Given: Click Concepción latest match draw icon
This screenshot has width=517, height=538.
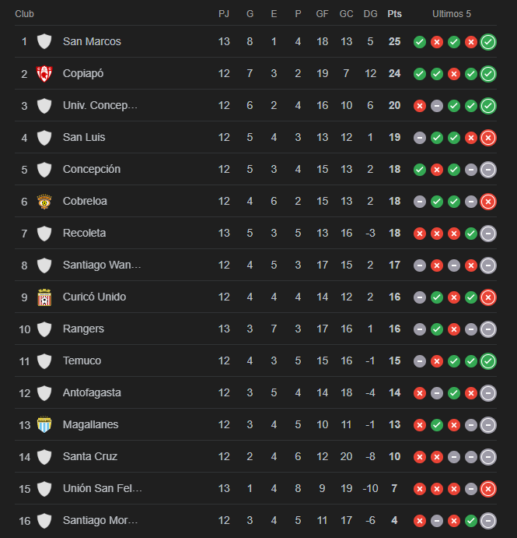Looking at the screenshot, I should coord(488,170).
